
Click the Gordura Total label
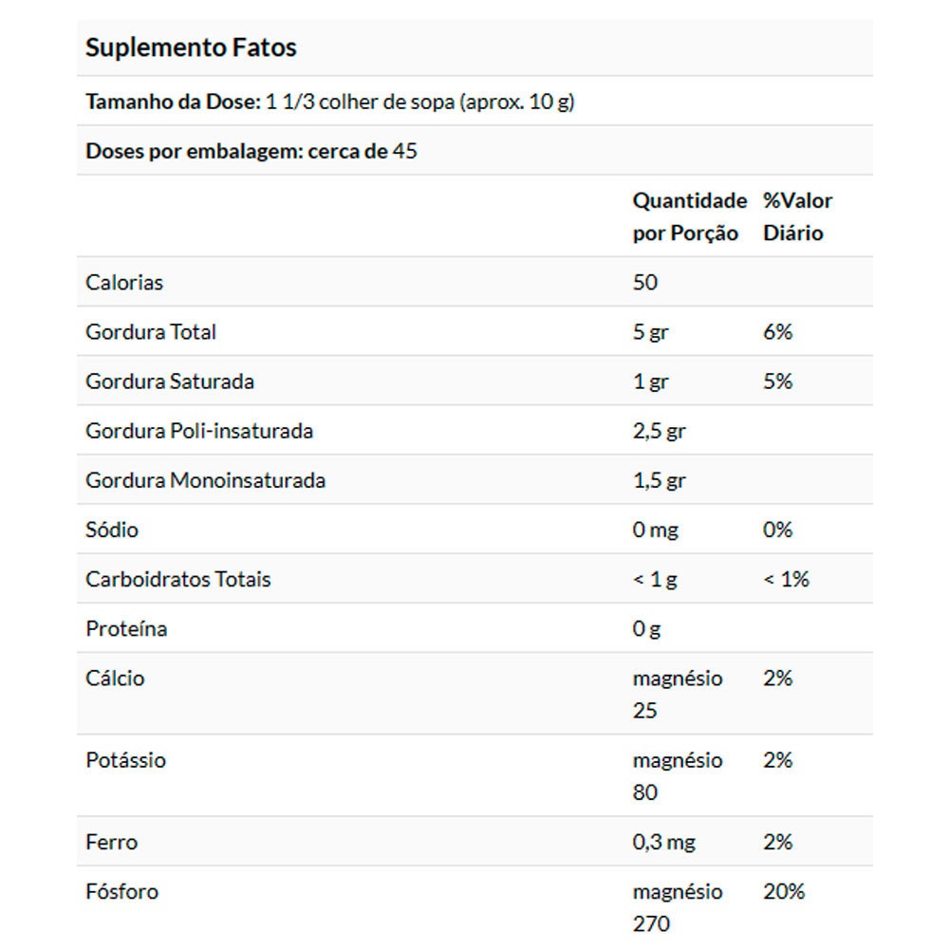[x=151, y=332]
